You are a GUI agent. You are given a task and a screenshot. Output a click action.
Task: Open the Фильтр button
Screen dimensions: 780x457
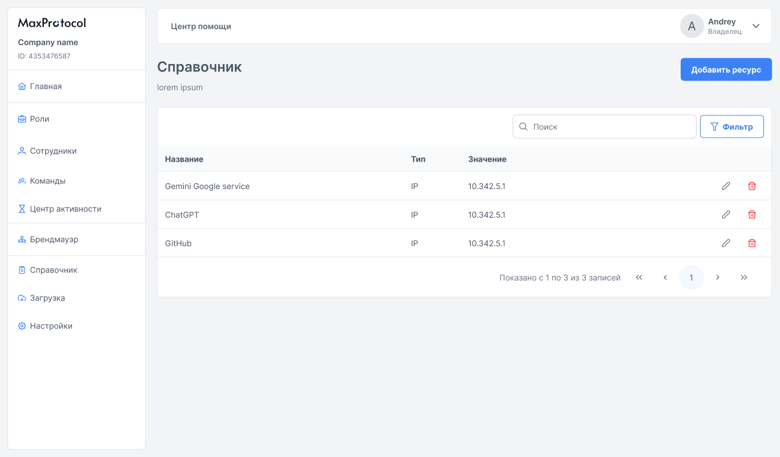[731, 126]
